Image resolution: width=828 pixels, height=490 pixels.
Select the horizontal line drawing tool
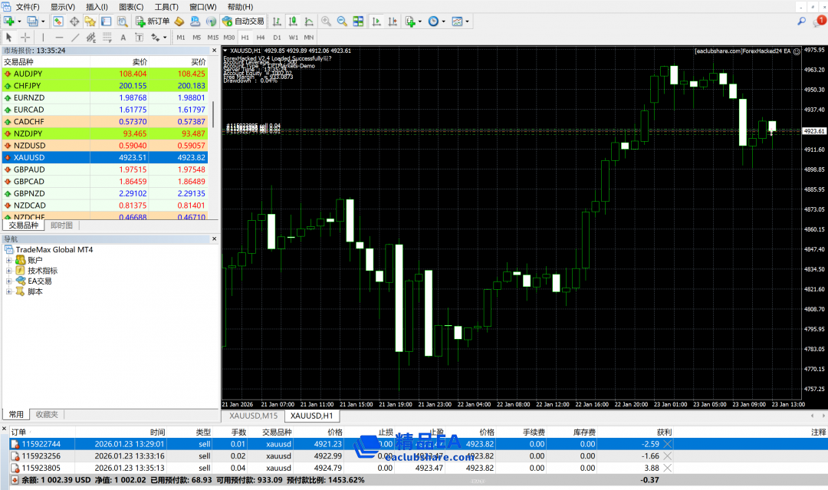point(59,37)
